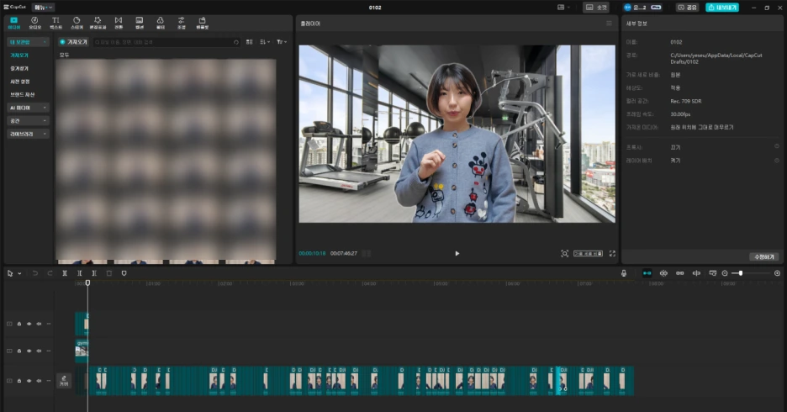Open the sort order dropdown
This screenshot has height=412, width=787.
pyautogui.click(x=265, y=42)
